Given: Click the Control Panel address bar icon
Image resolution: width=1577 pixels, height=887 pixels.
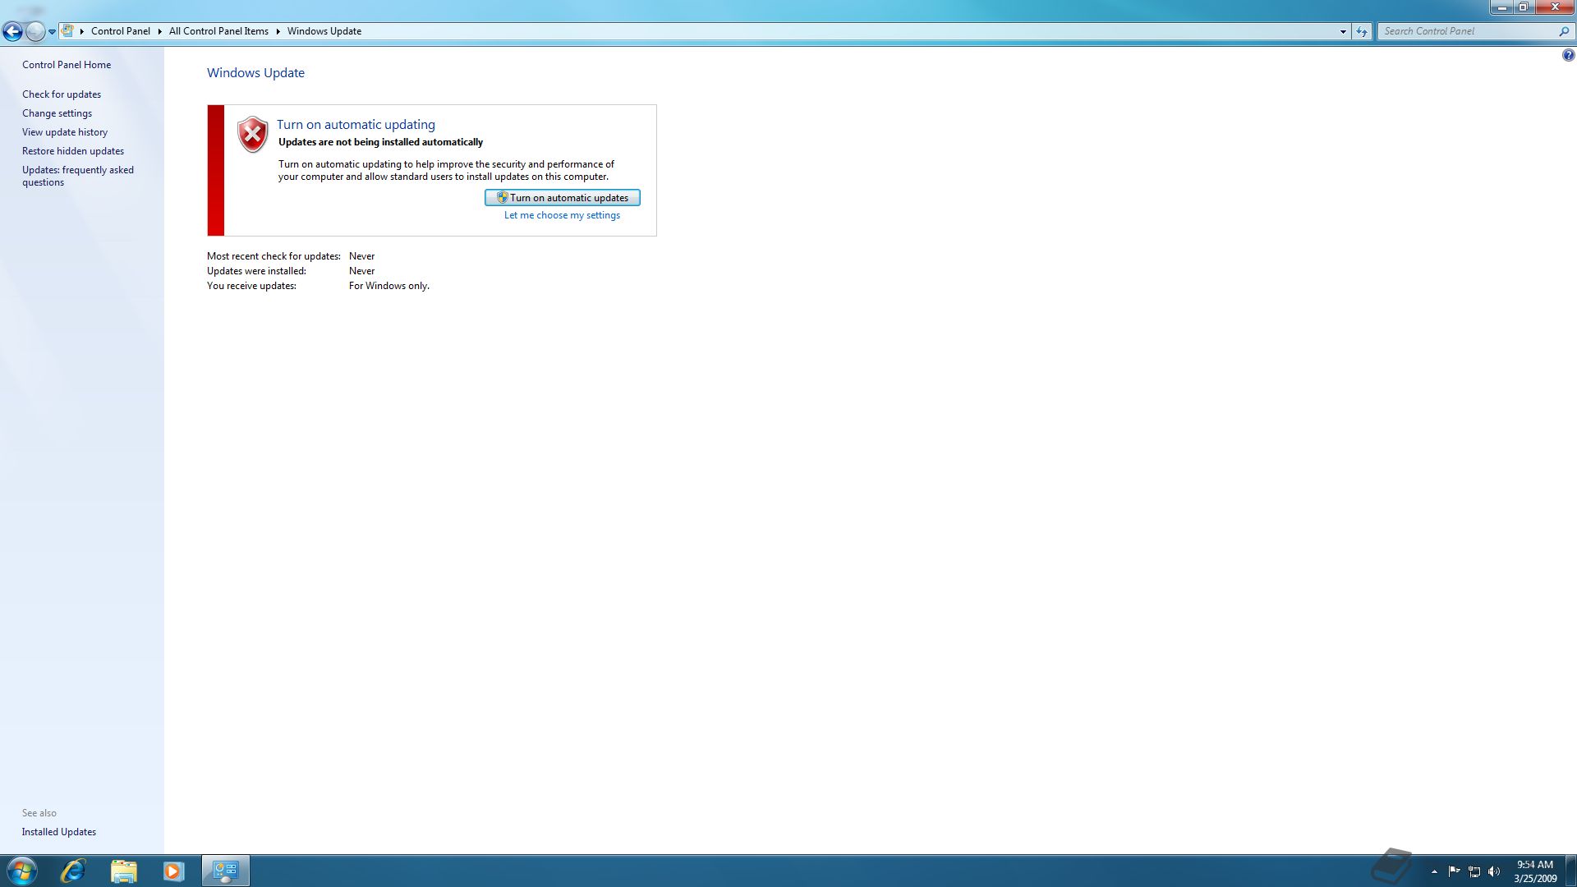Looking at the screenshot, I should [68, 31].
